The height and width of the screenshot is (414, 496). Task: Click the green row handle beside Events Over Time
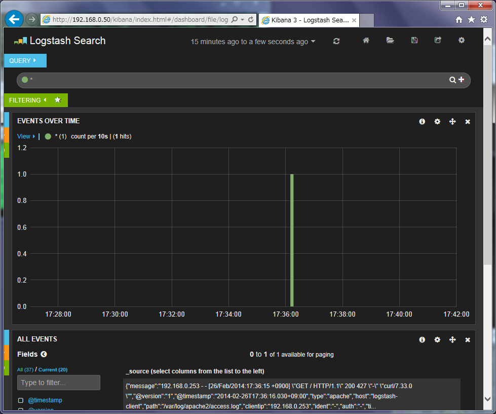tap(7, 150)
